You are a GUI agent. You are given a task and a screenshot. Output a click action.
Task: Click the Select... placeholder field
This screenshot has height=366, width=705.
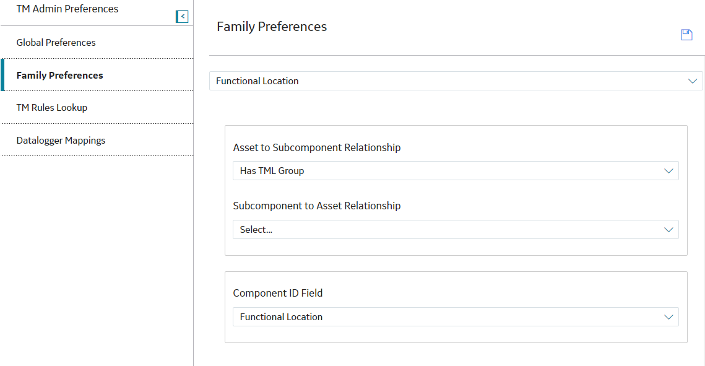[x=456, y=230]
